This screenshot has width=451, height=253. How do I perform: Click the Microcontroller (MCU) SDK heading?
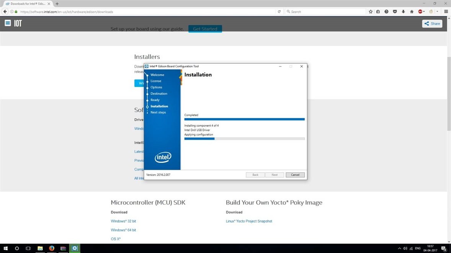pos(148,203)
